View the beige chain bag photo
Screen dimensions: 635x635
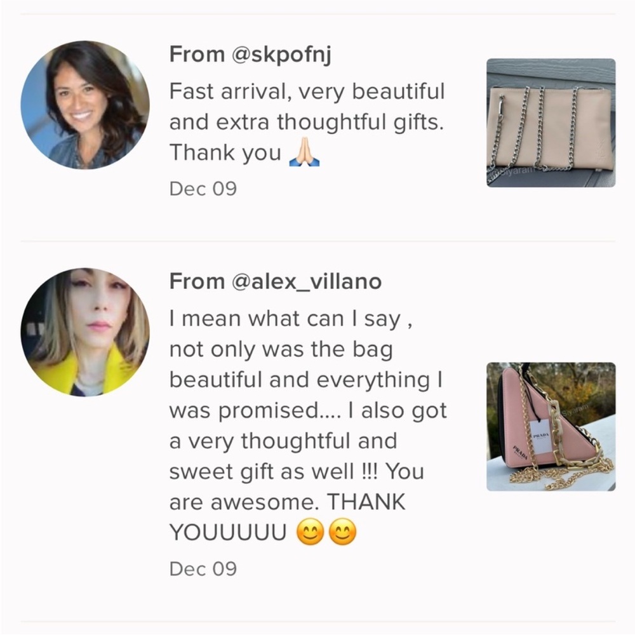click(x=551, y=123)
